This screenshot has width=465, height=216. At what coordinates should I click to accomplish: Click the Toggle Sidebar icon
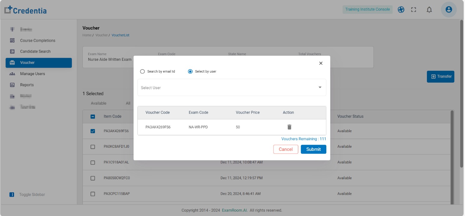click(x=12, y=194)
